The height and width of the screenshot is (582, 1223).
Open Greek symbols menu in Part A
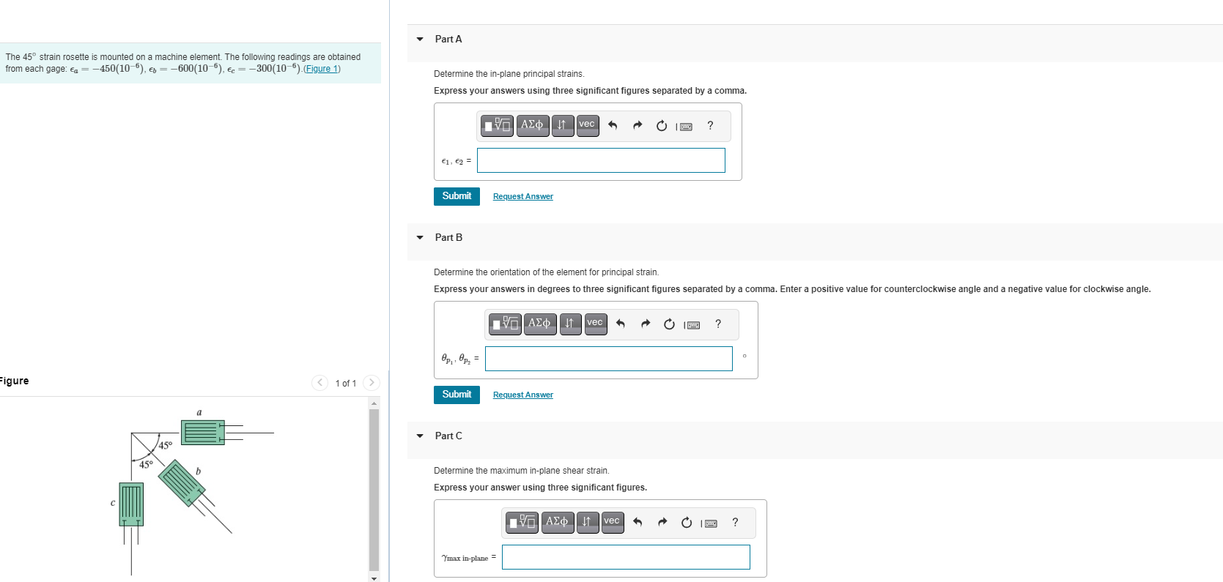pos(533,125)
